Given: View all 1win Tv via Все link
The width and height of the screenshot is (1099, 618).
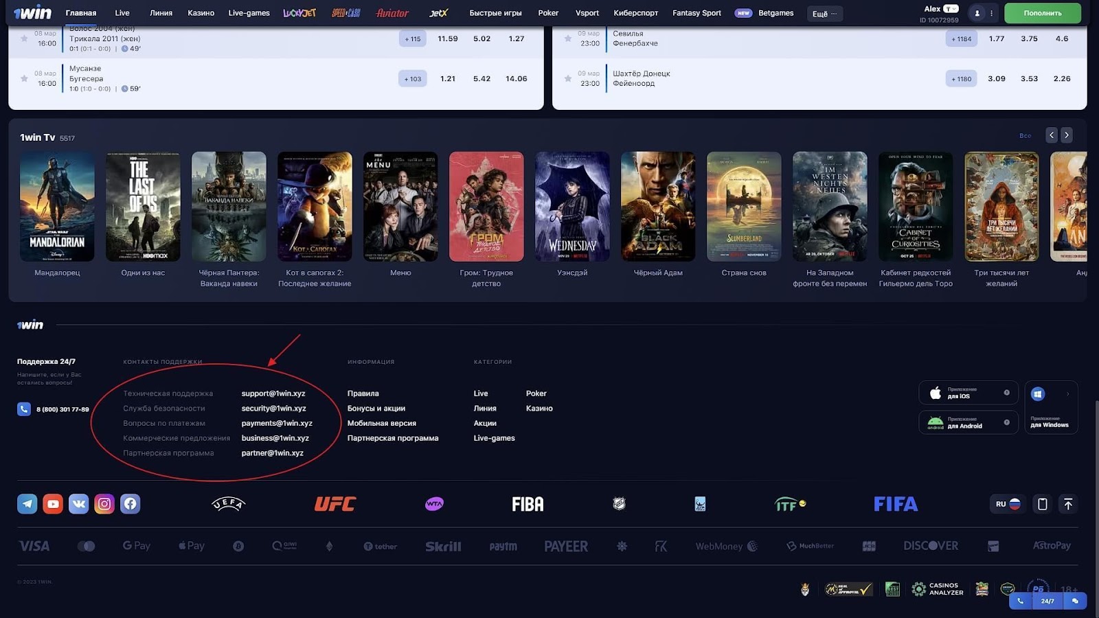Looking at the screenshot, I should tap(1025, 136).
